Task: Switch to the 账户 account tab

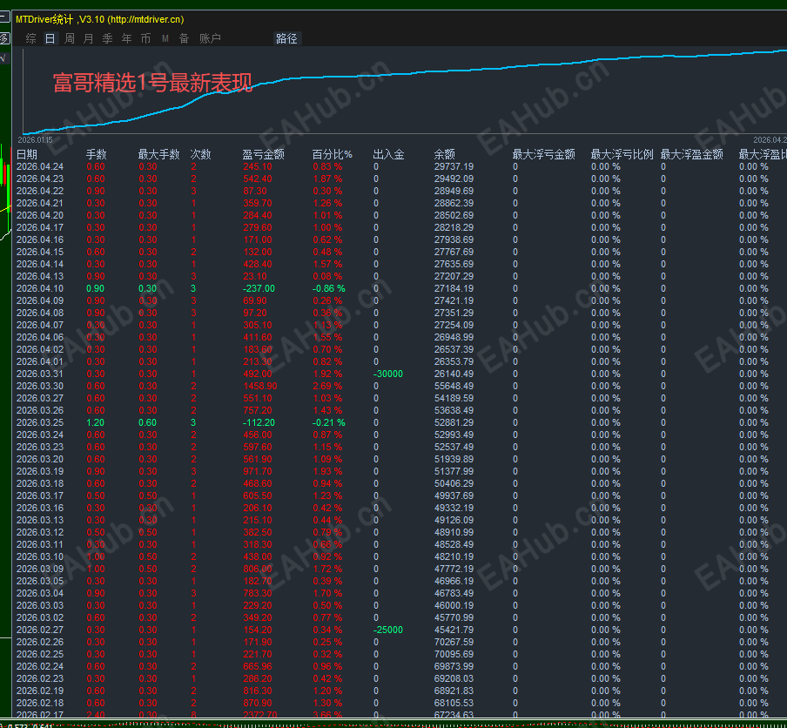Action: pos(210,38)
